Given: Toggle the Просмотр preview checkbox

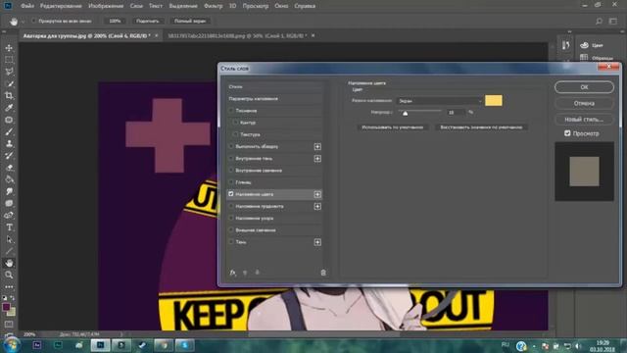Looking at the screenshot, I should point(567,133).
